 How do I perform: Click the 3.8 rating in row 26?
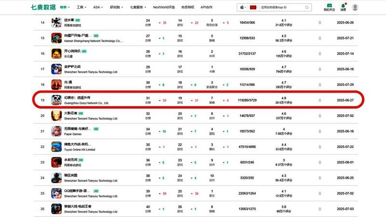click(284, 207)
